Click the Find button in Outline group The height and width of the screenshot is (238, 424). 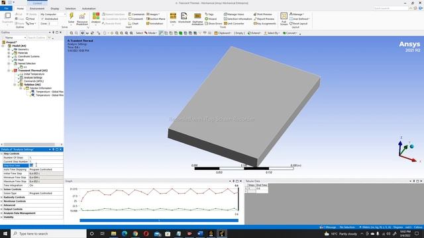(30, 19)
